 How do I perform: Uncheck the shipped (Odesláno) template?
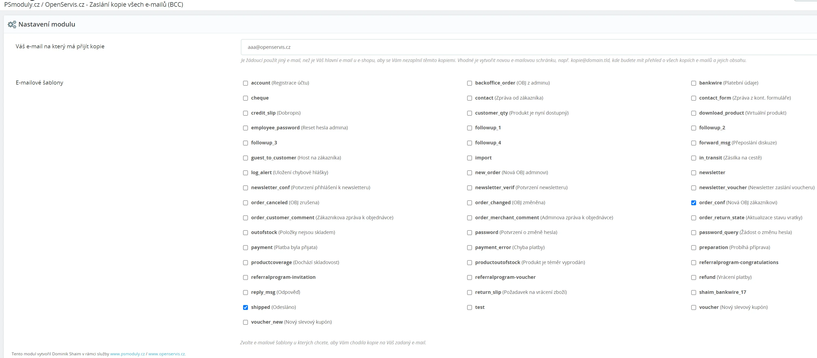click(x=246, y=308)
